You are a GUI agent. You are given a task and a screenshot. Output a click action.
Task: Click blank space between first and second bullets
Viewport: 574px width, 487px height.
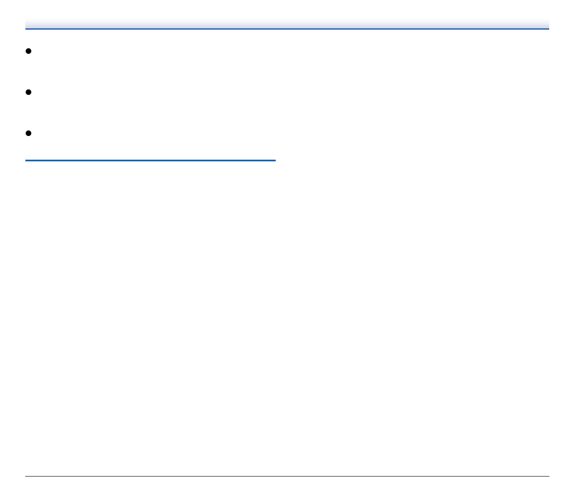click(287, 72)
